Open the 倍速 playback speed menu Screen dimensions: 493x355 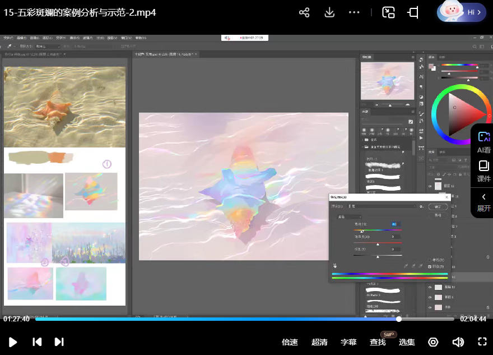290,342
